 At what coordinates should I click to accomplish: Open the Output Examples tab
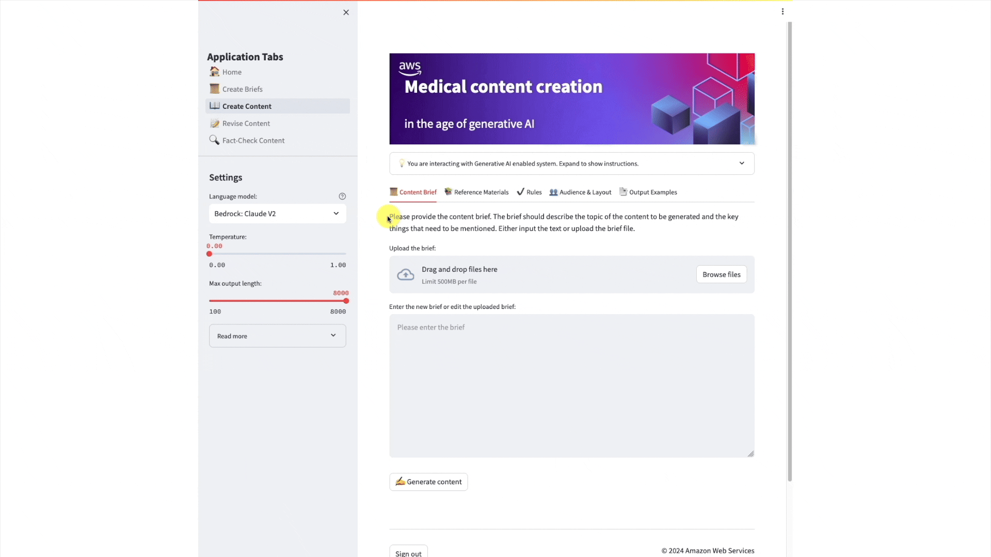point(648,192)
